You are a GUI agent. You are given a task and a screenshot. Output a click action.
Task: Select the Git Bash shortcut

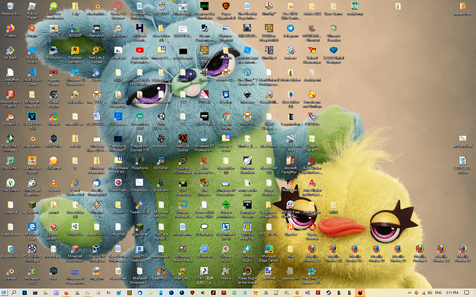(10, 53)
